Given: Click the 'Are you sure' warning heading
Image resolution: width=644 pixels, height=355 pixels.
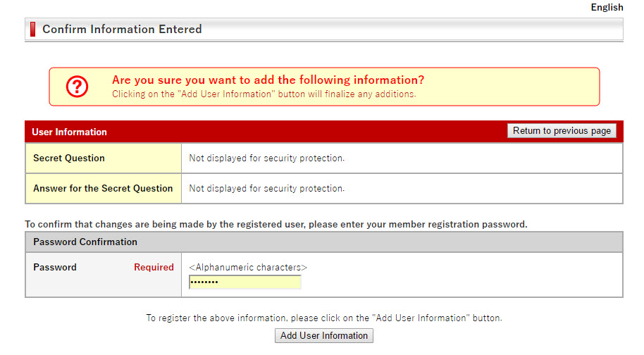Looking at the screenshot, I should tap(268, 80).
